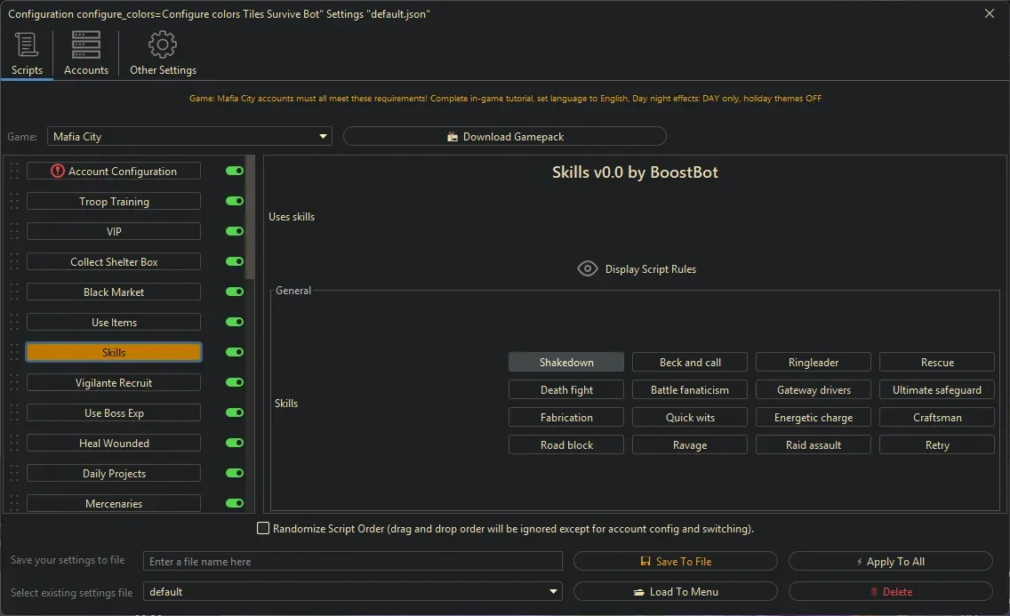This screenshot has height=616, width=1010.
Task: Expand the Game selection dropdown
Action: [323, 137]
